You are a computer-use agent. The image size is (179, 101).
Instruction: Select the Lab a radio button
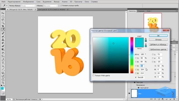click(x=153, y=58)
